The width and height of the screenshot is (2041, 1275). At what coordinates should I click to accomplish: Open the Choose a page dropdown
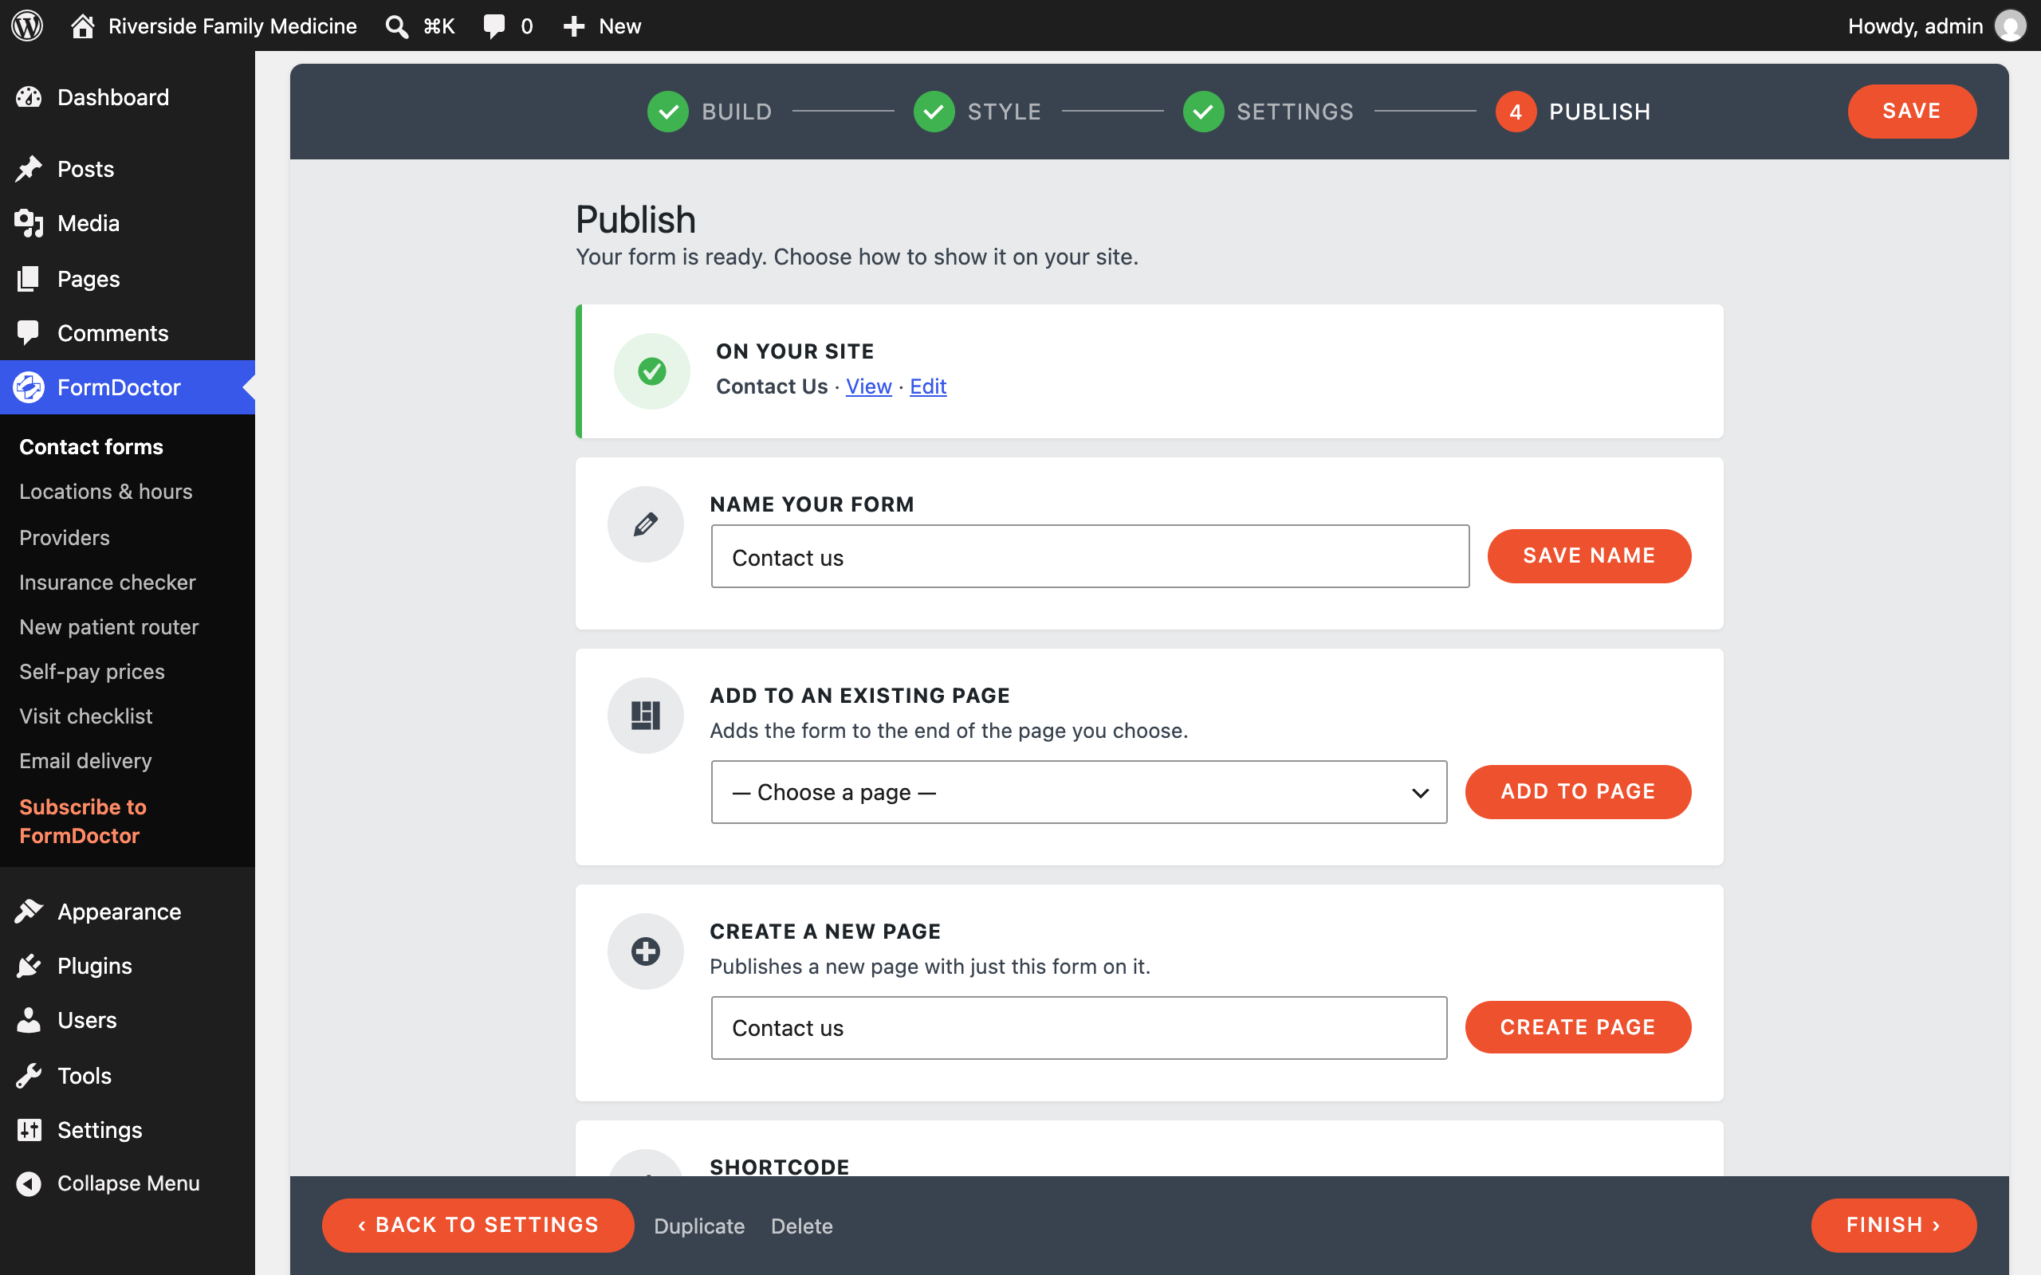[x=1079, y=792]
